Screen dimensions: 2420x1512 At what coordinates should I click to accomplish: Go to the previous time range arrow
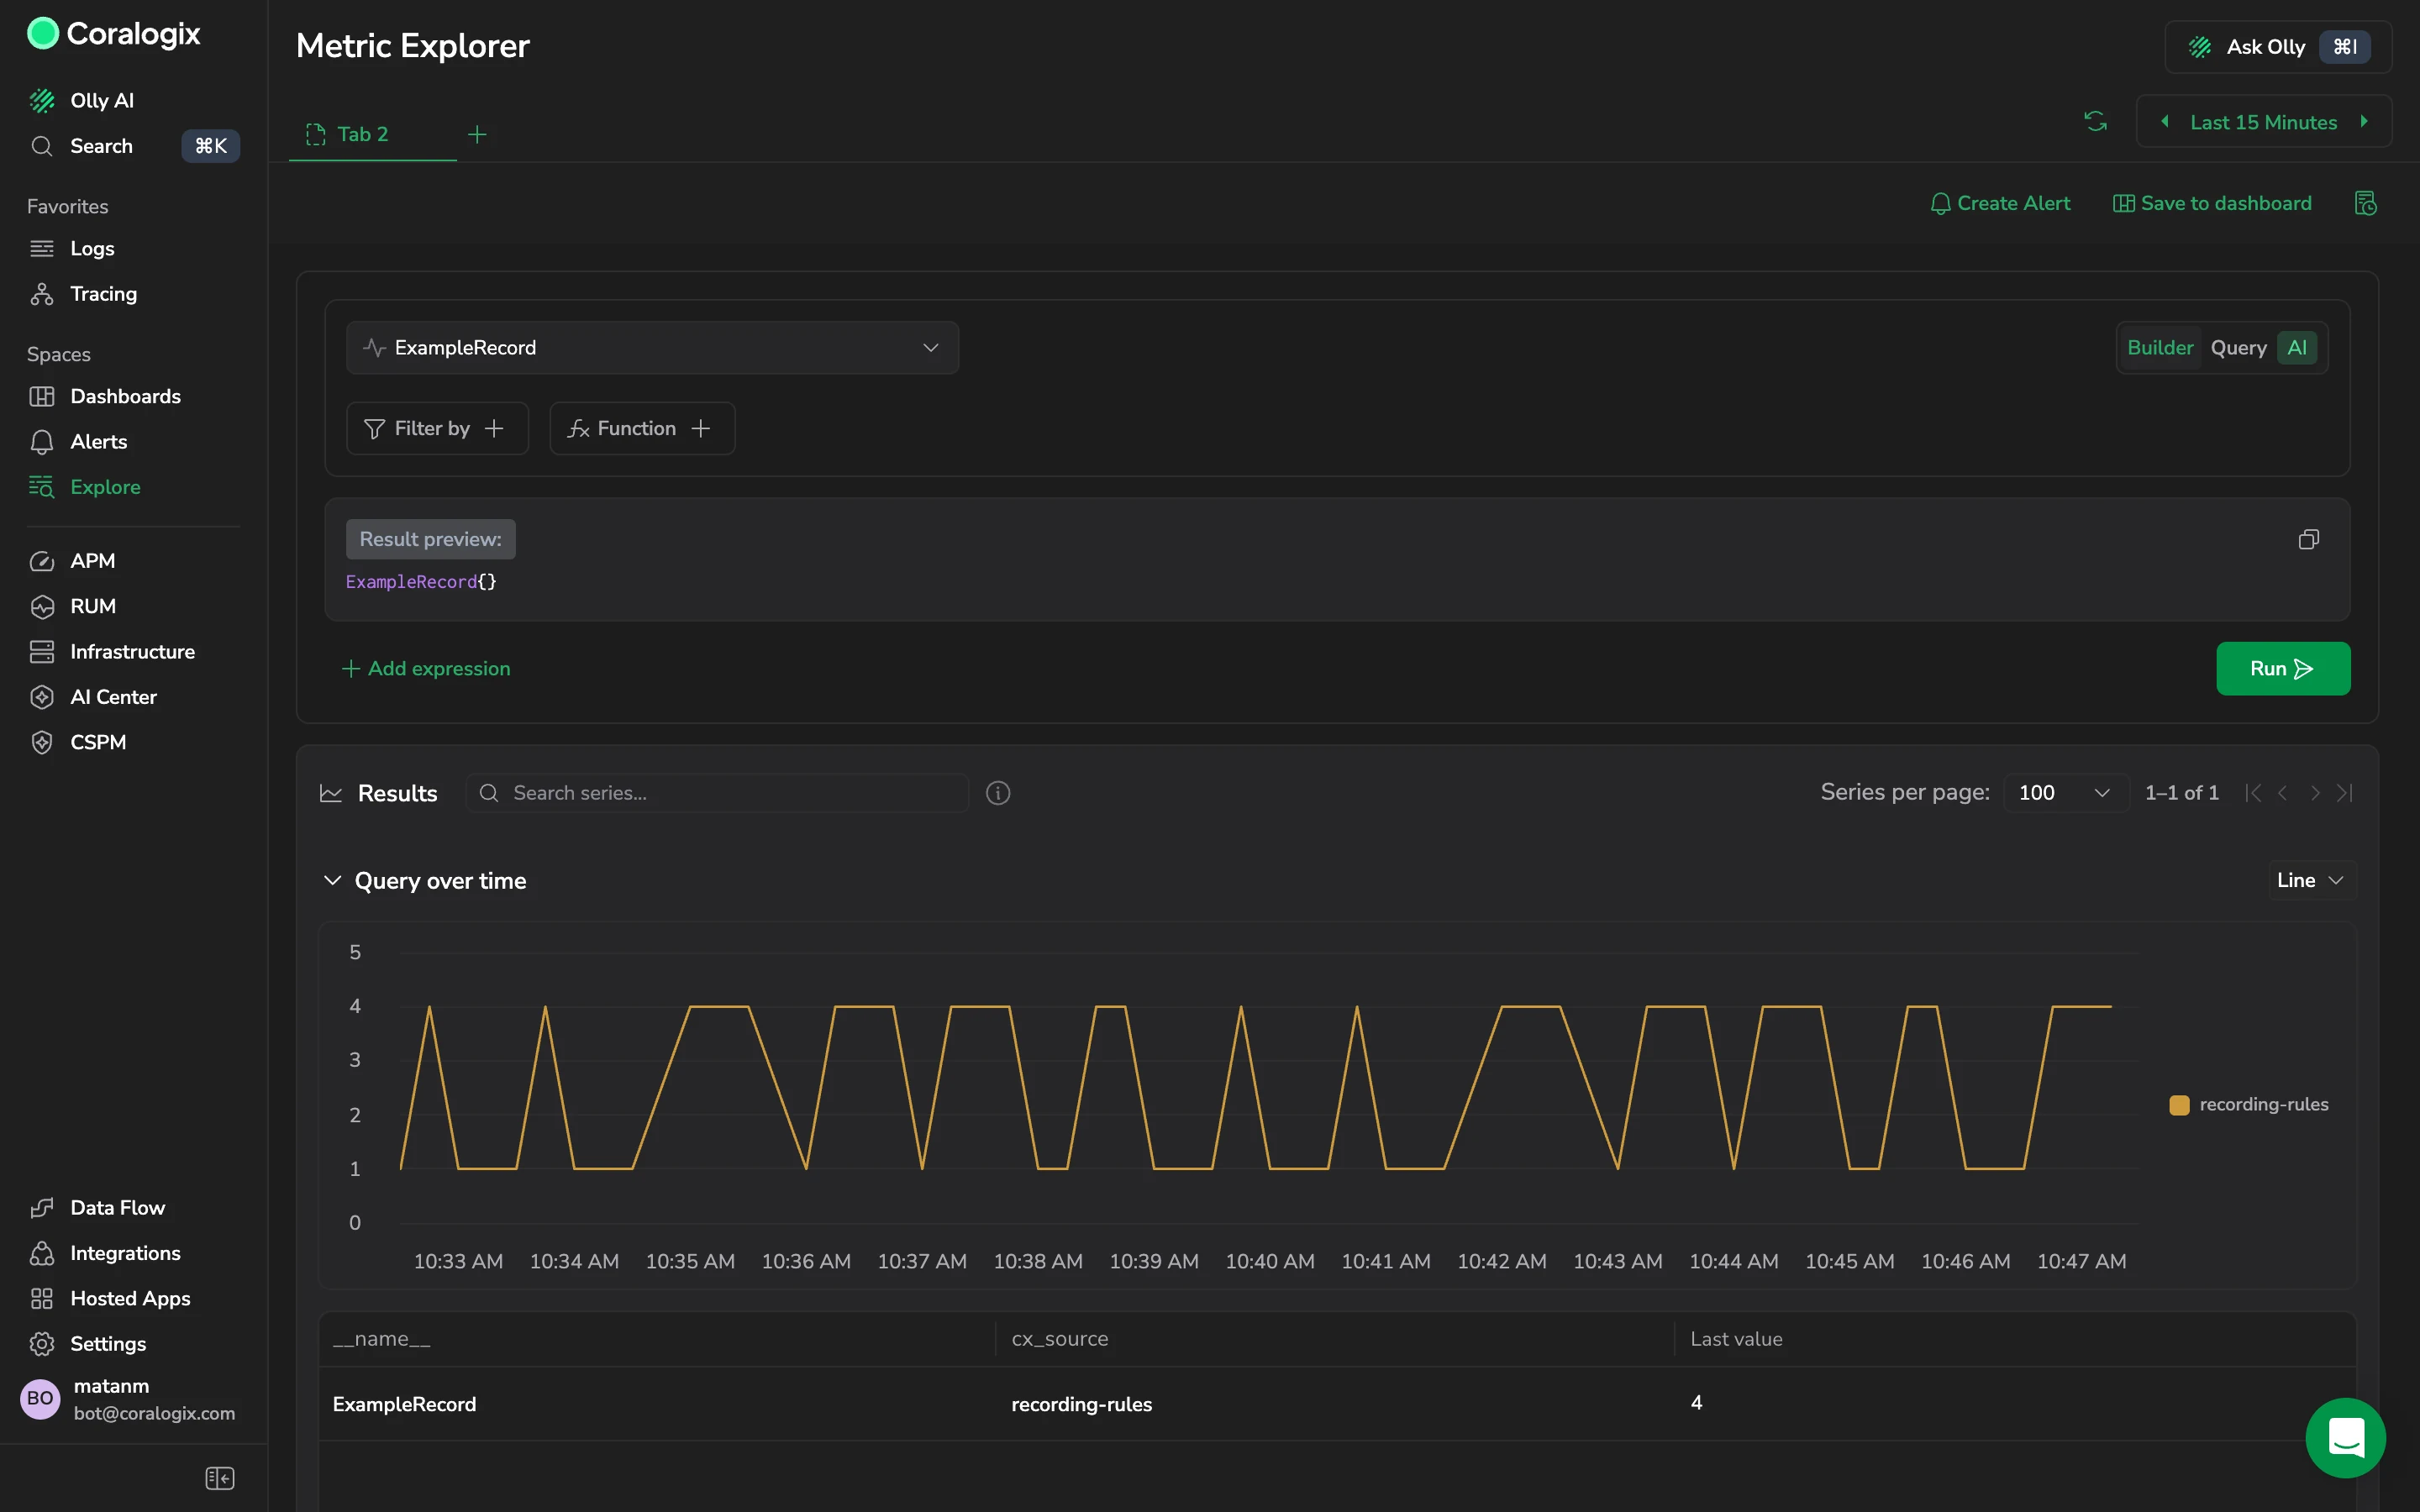pyautogui.click(x=2165, y=122)
